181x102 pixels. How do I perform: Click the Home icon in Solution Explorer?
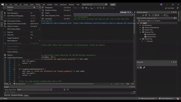pos(143,15)
